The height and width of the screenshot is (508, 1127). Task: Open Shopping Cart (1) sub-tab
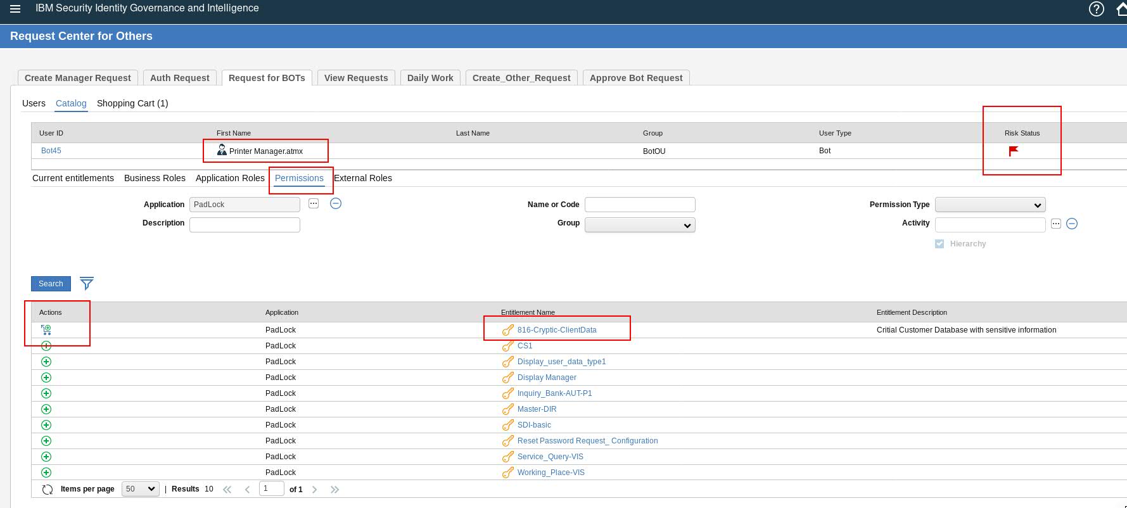click(x=132, y=103)
